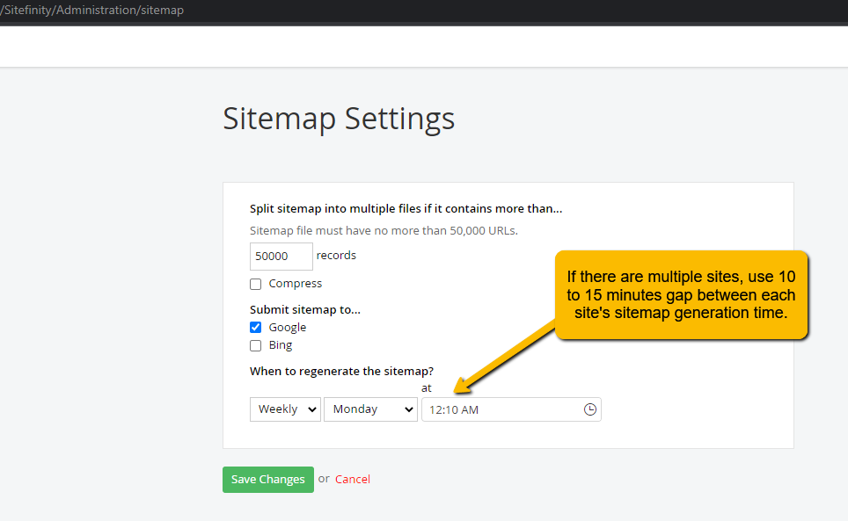
Task: Click the 'Split sitemap into multiple files' heading
Action: [406, 209]
